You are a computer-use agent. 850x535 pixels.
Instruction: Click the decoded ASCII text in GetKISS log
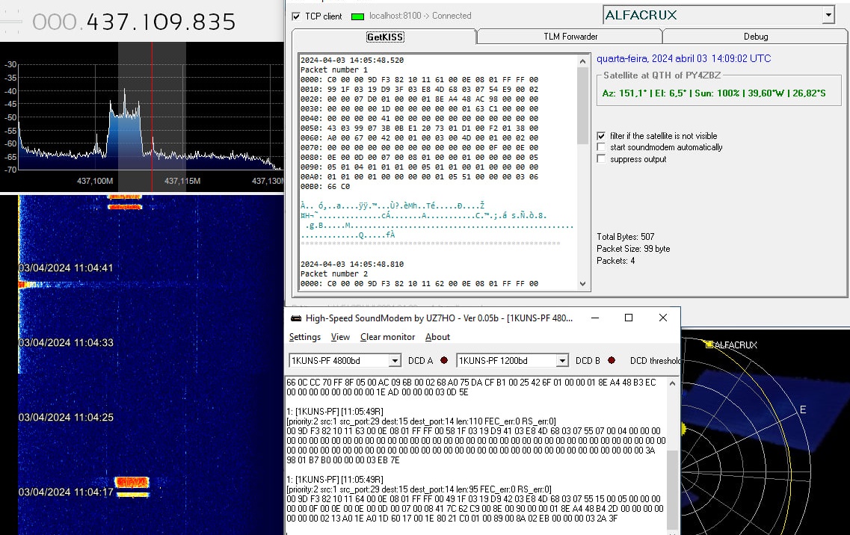pos(437,220)
